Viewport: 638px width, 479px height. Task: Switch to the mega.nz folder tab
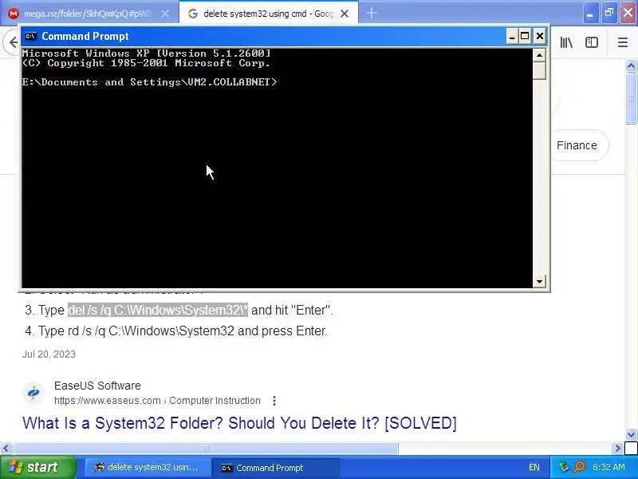coord(89,14)
